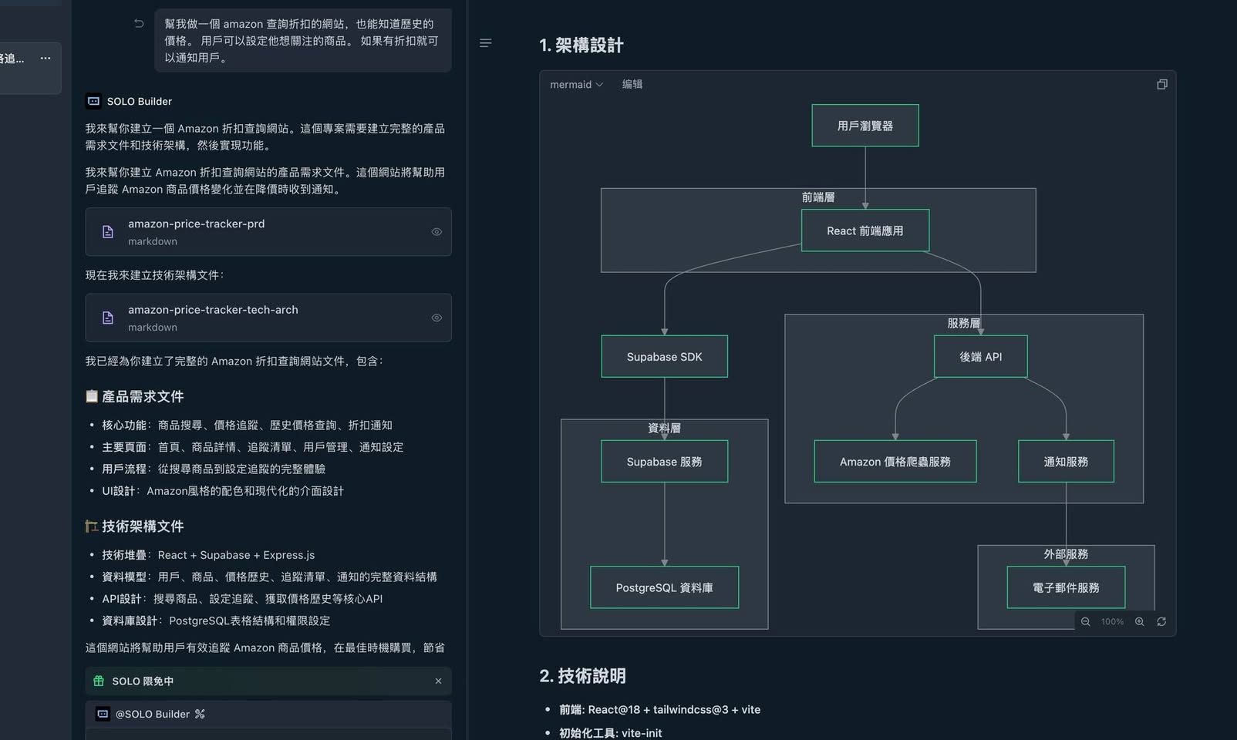This screenshot has height=740, width=1237.
Task: Click the 外部服務 subgraph label
Action: [1067, 554]
